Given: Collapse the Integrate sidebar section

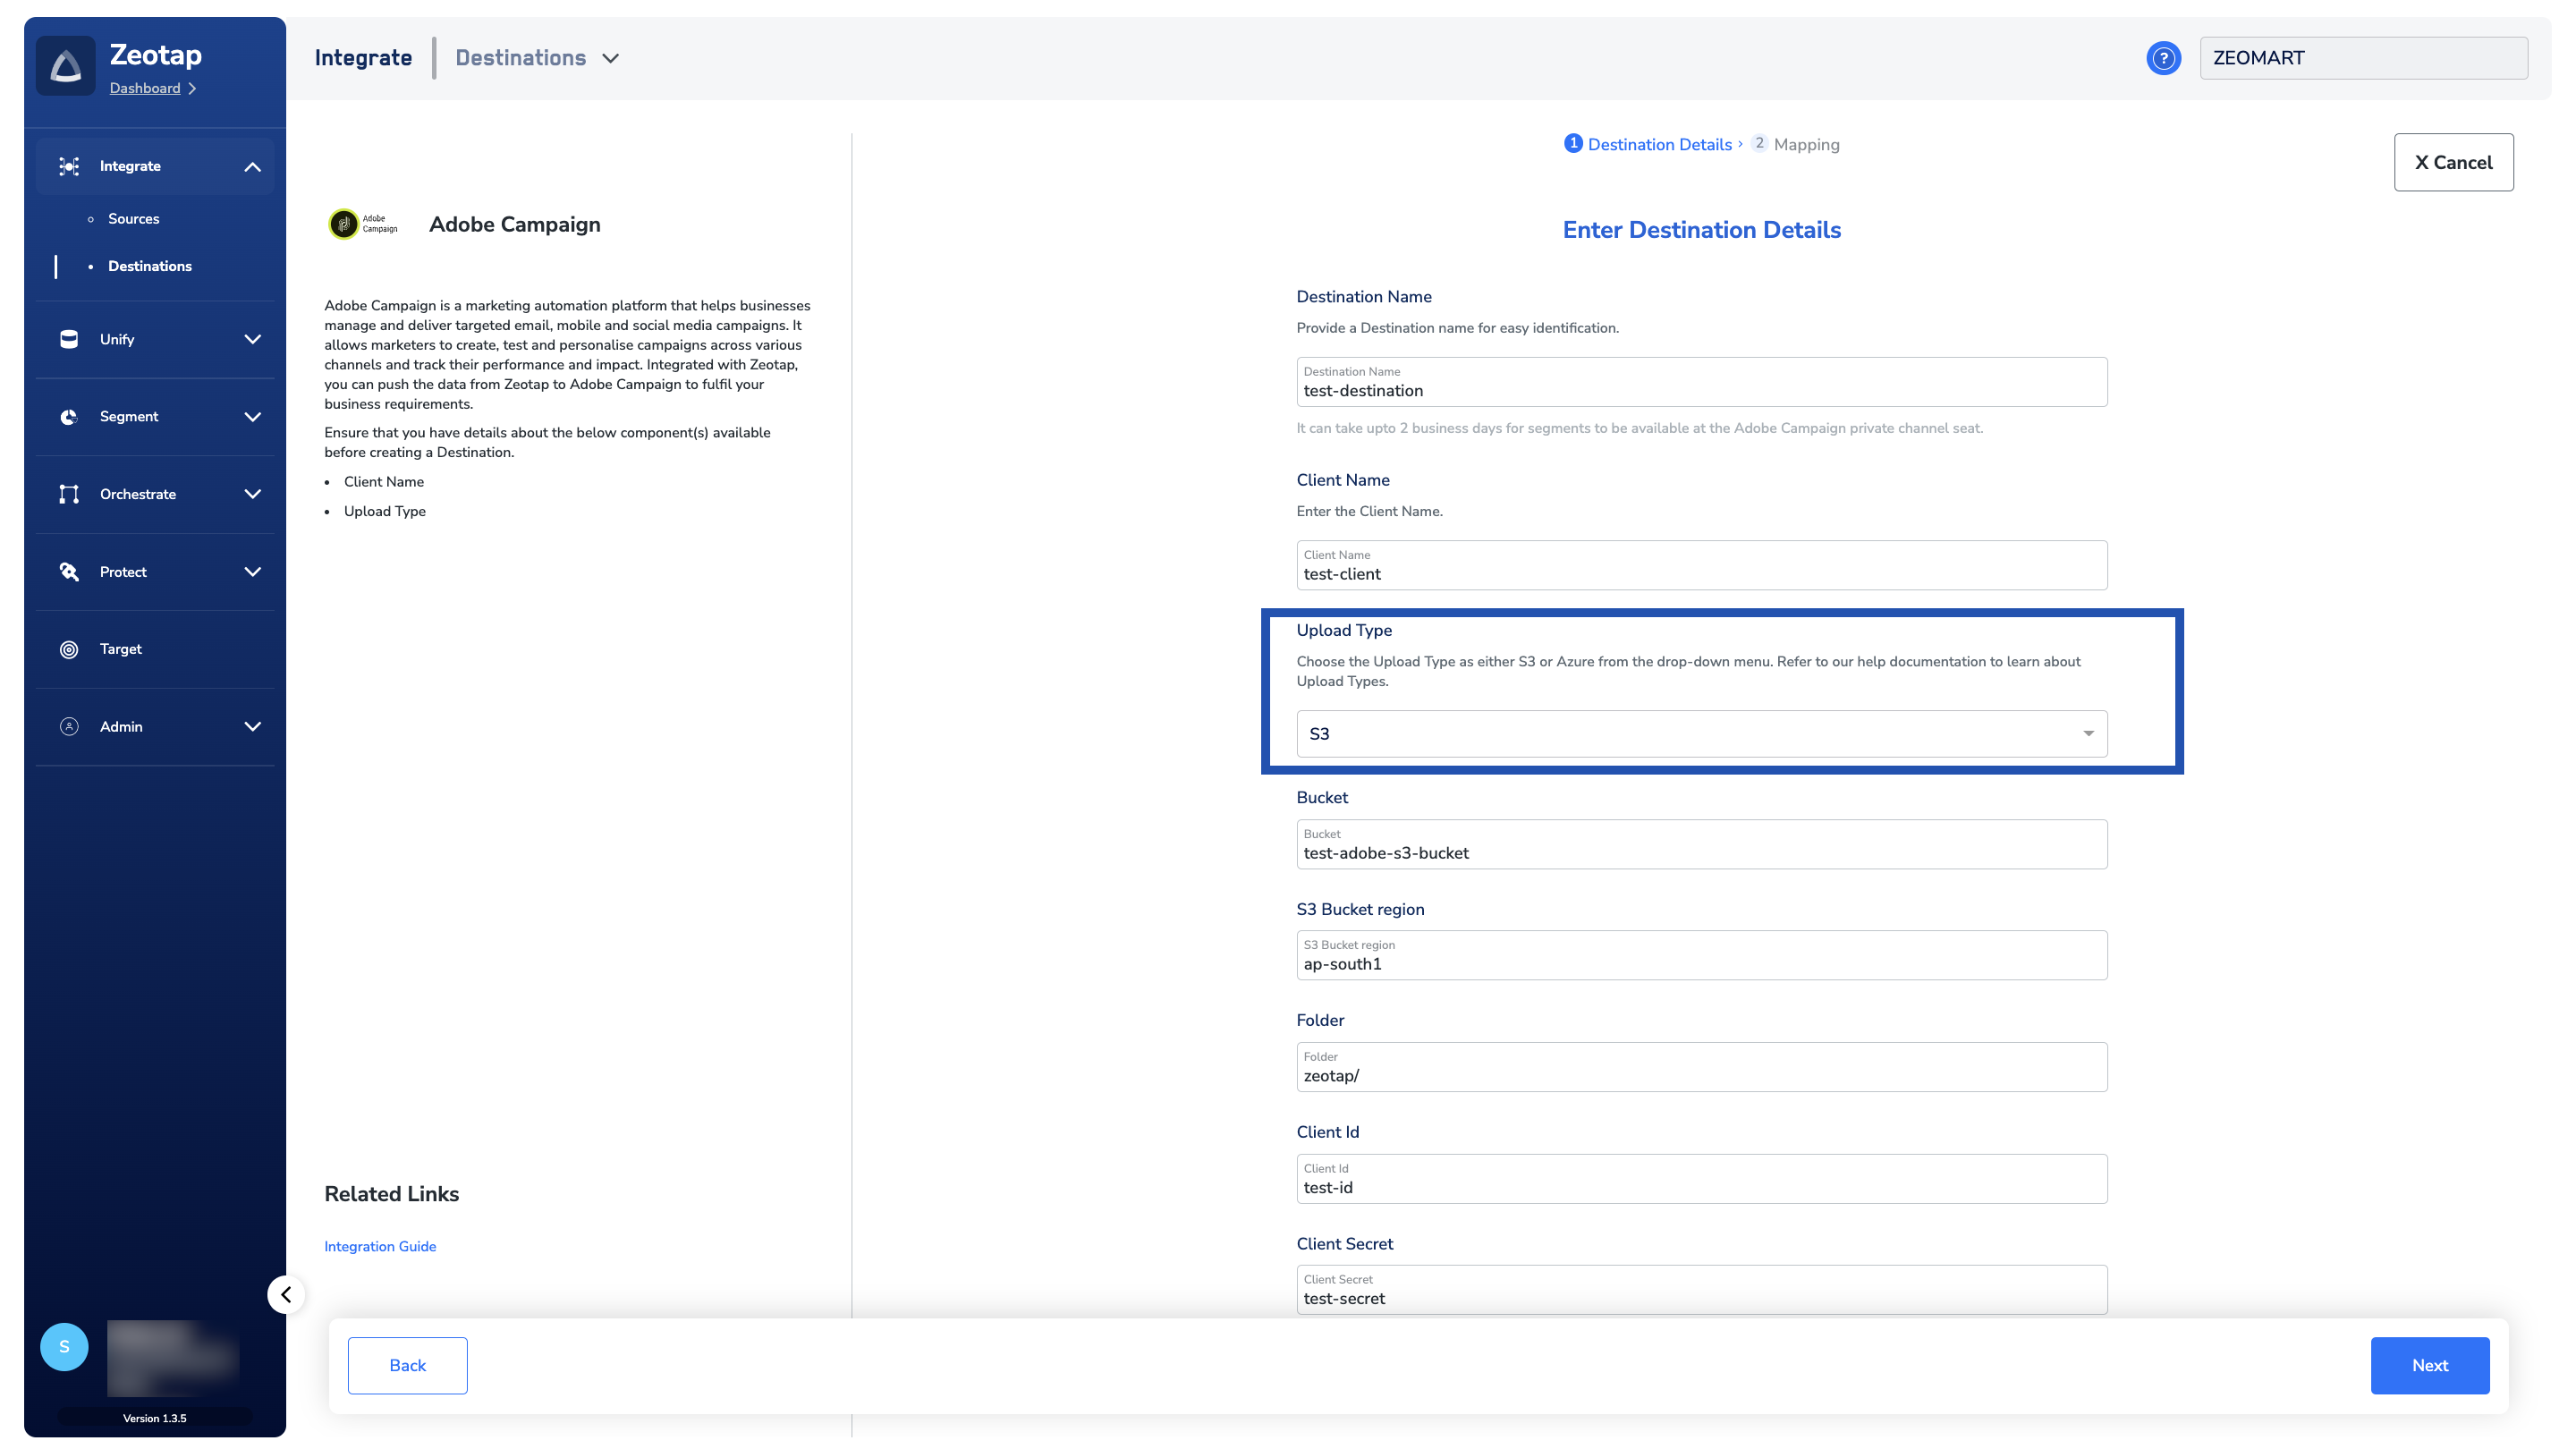Looking at the screenshot, I should pos(252,167).
